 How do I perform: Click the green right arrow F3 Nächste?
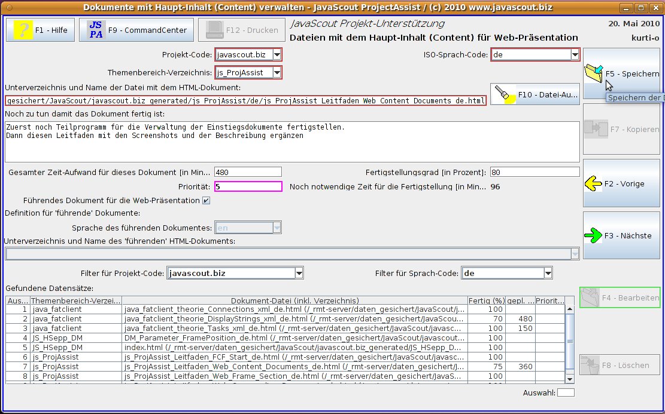pos(593,236)
